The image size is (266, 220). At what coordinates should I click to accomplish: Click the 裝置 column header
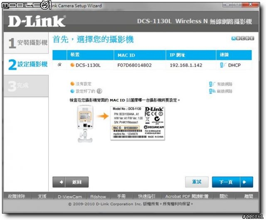91,55
